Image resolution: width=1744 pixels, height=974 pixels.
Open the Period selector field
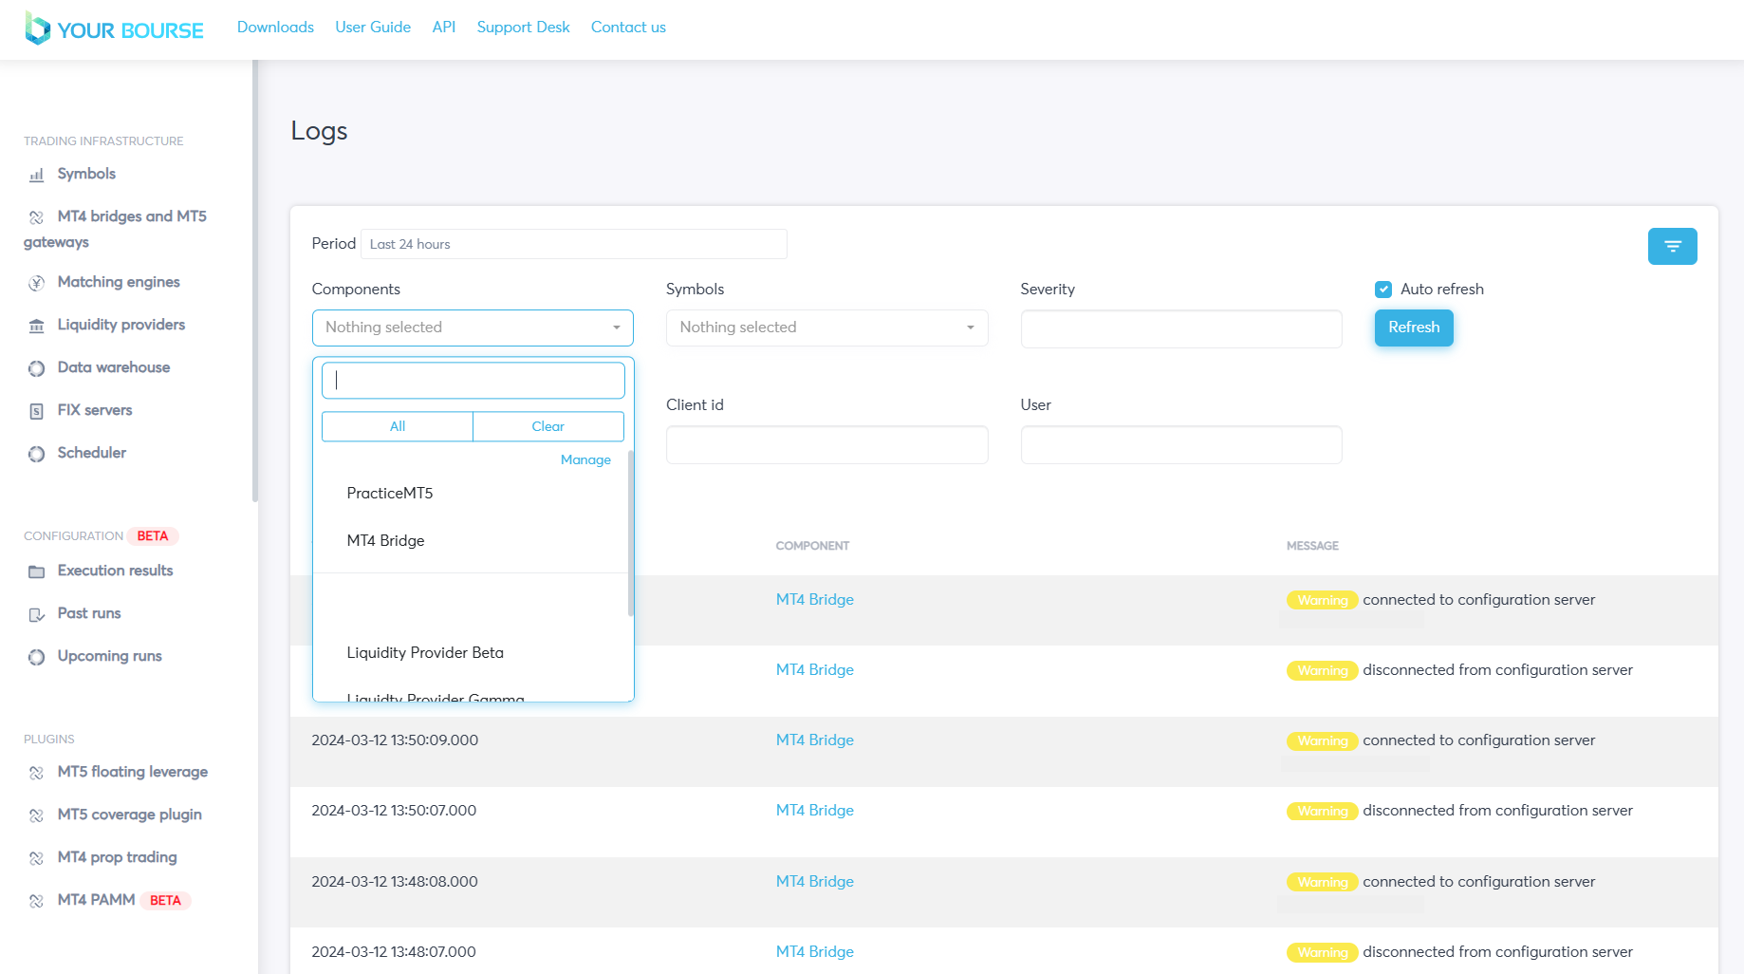(x=573, y=244)
